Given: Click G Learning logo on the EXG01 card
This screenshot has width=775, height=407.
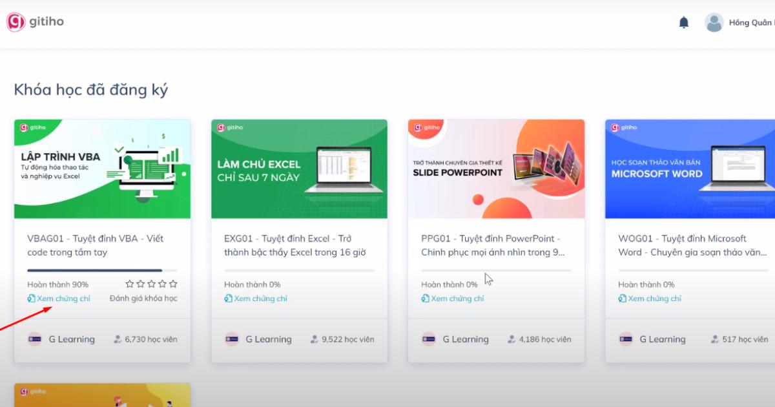Looking at the screenshot, I should [x=232, y=339].
